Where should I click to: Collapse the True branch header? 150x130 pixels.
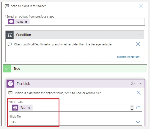pos(75,69)
